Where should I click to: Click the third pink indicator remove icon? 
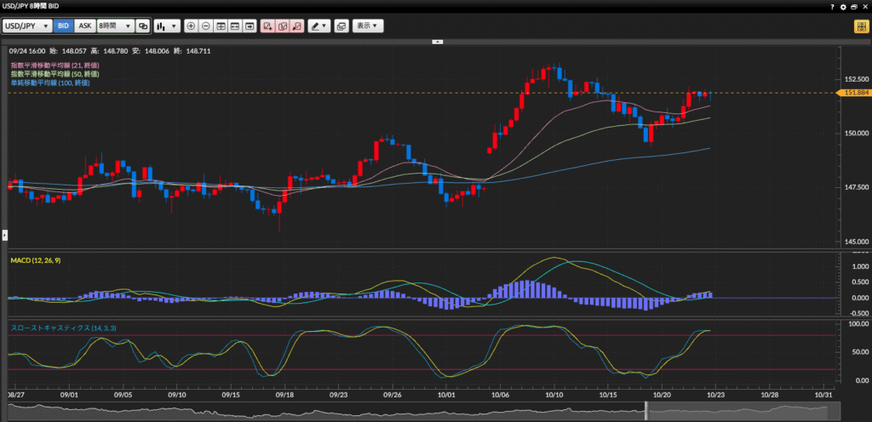pyautogui.click(x=297, y=26)
